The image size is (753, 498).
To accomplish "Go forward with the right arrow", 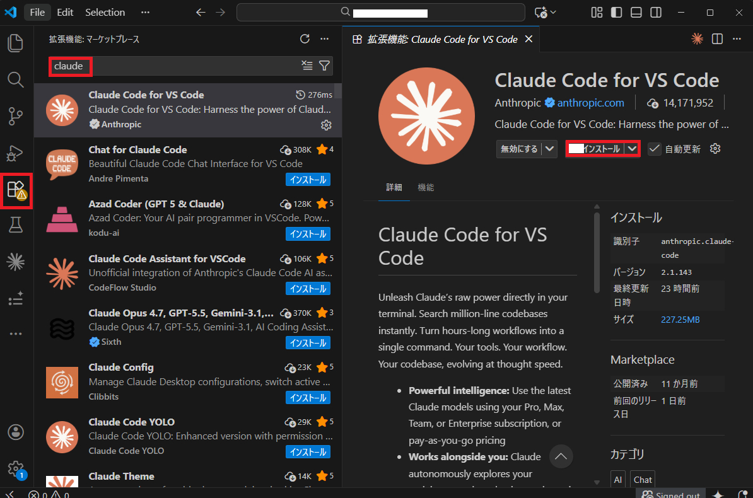I will [x=221, y=13].
